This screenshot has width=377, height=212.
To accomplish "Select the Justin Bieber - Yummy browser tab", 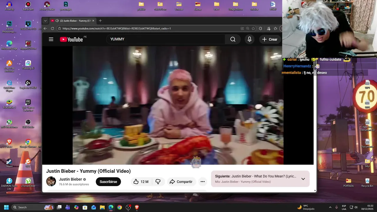I will coord(73,21).
